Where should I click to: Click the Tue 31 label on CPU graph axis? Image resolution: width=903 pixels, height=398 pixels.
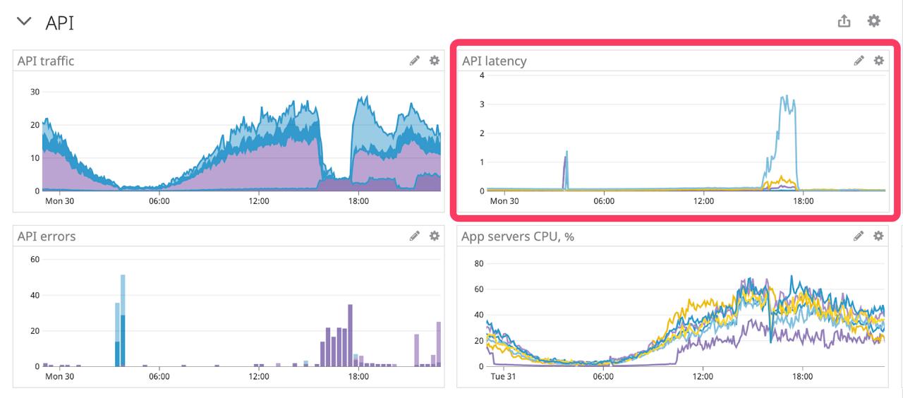[503, 376]
